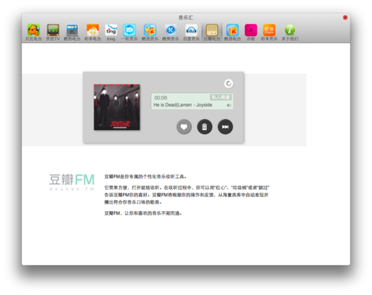Switch to 虾米电台 station
The image size is (372, 295).
tap(93, 33)
